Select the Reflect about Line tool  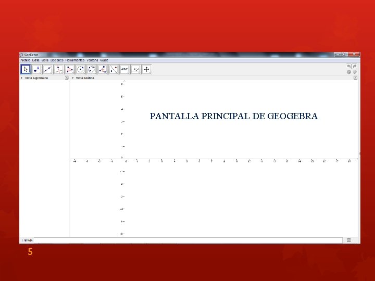point(114,69)
